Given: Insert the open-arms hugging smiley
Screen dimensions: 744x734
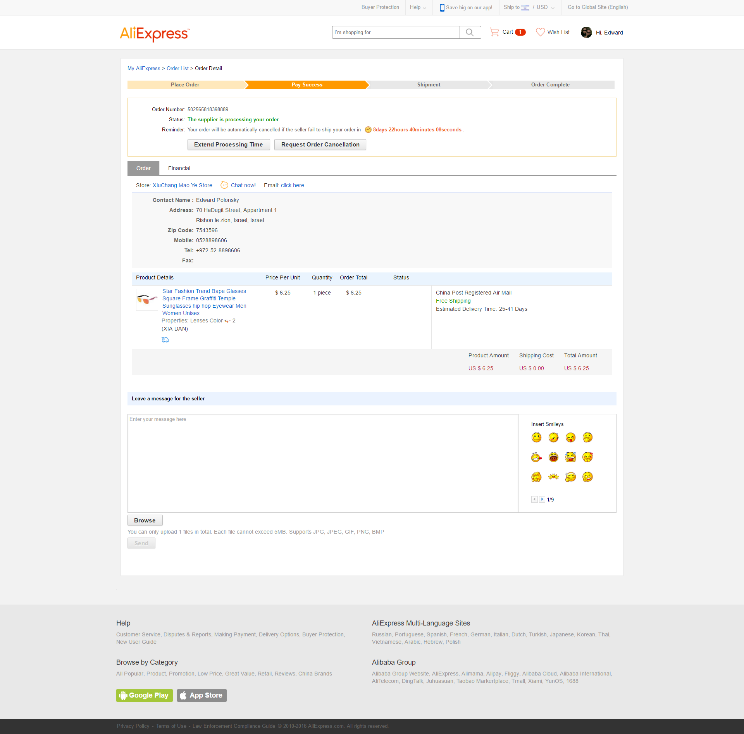Looking at the screenshot, I should tap(553, 477).
